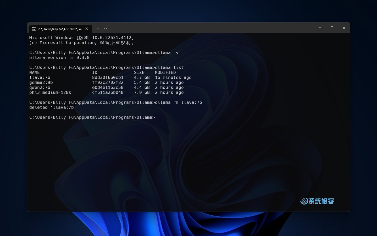Click the command prompt icon on the tab

(x=34, y=29)
